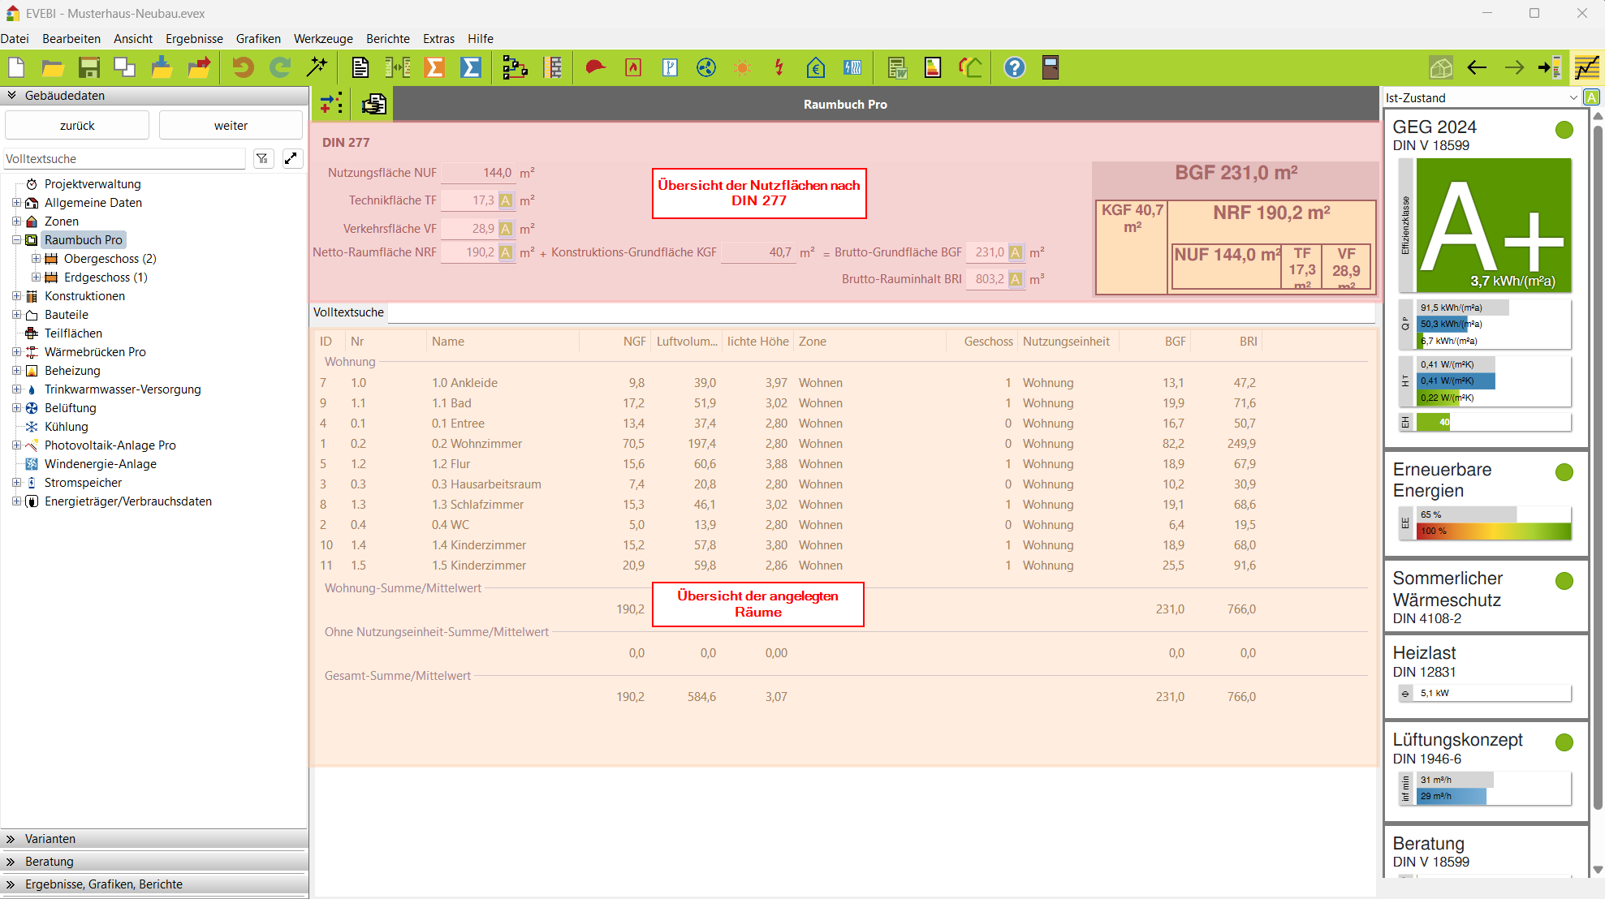Open the Werkzeuge menu

coord(323,38)
